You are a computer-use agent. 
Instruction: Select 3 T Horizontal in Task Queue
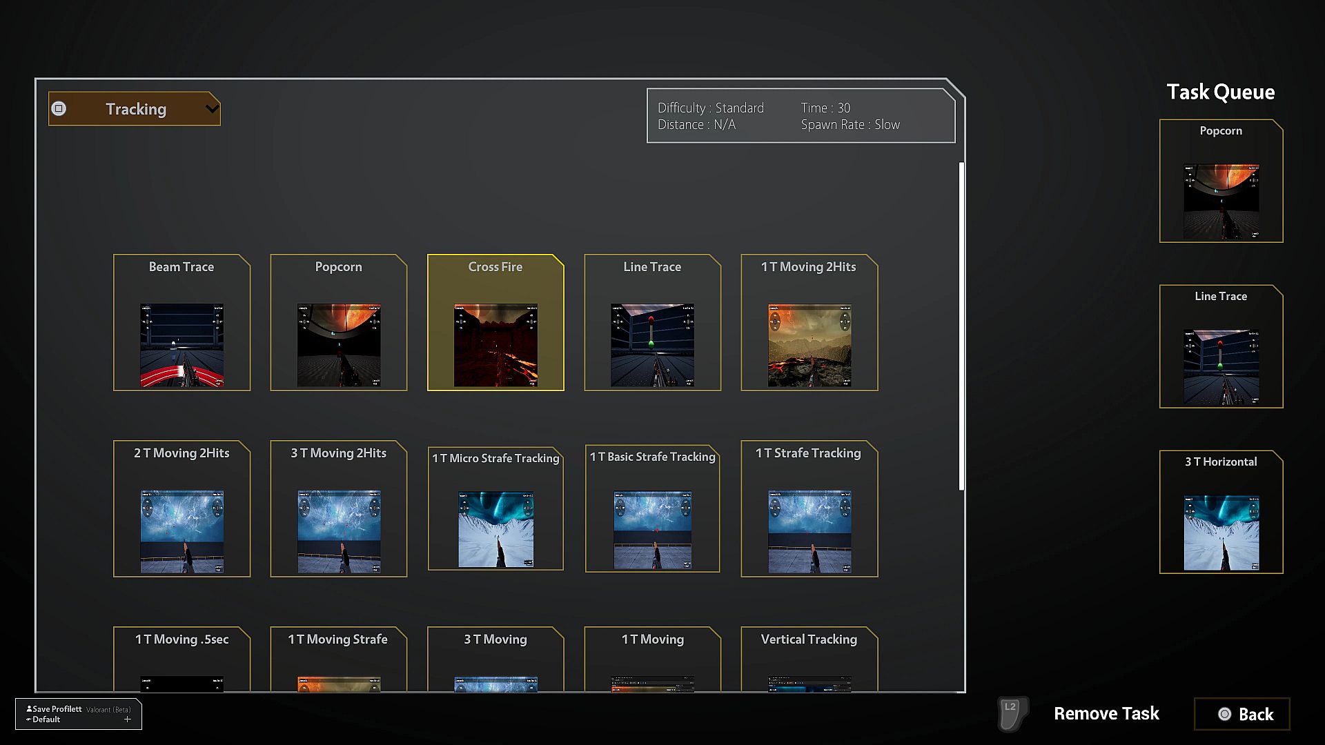(1221, 513)
